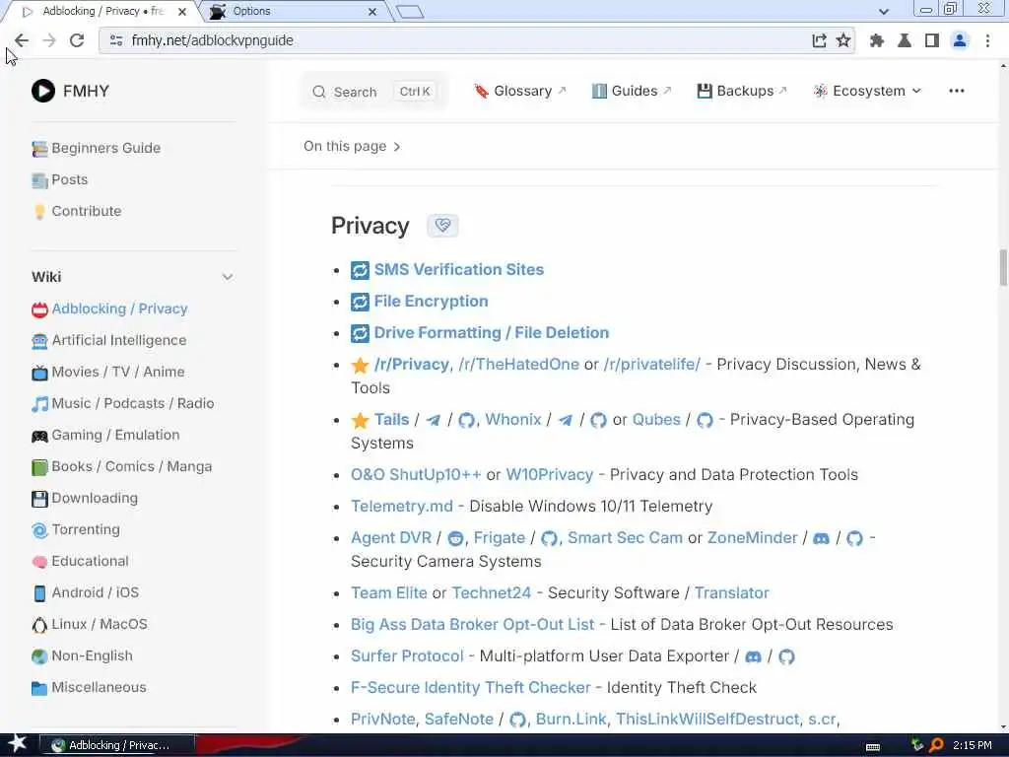The height and width of the screenshot is (757, 1009).
Task: Click the FMHY logo icon
Action: tap(43, 91)
